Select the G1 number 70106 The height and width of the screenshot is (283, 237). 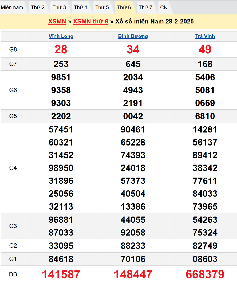(133, 259)
